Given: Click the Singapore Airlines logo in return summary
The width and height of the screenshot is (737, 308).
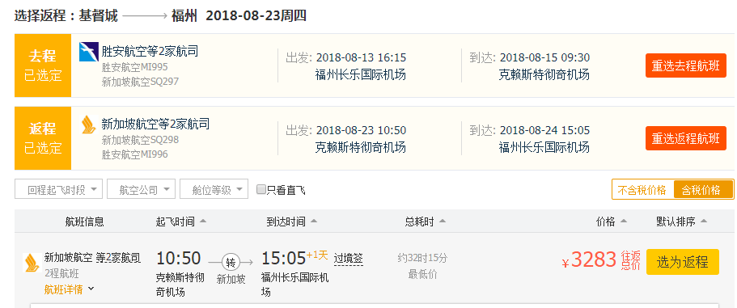Looking at the screenshot, I should pos(88,124).
